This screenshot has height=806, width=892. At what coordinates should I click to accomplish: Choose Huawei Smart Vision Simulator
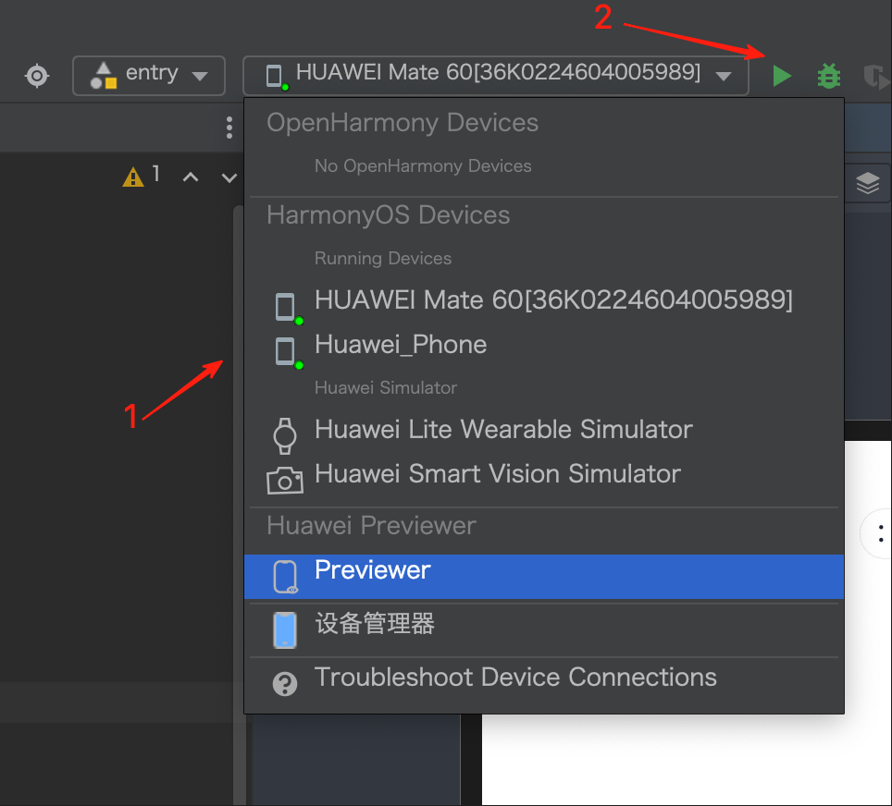(544, 474)
